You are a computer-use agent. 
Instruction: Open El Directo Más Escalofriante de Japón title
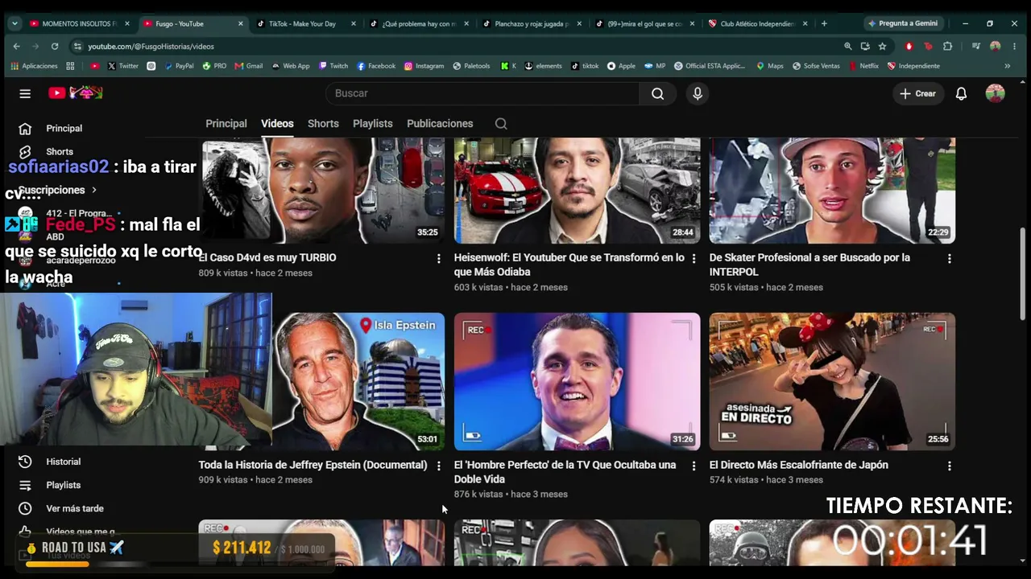pos(799,466)
